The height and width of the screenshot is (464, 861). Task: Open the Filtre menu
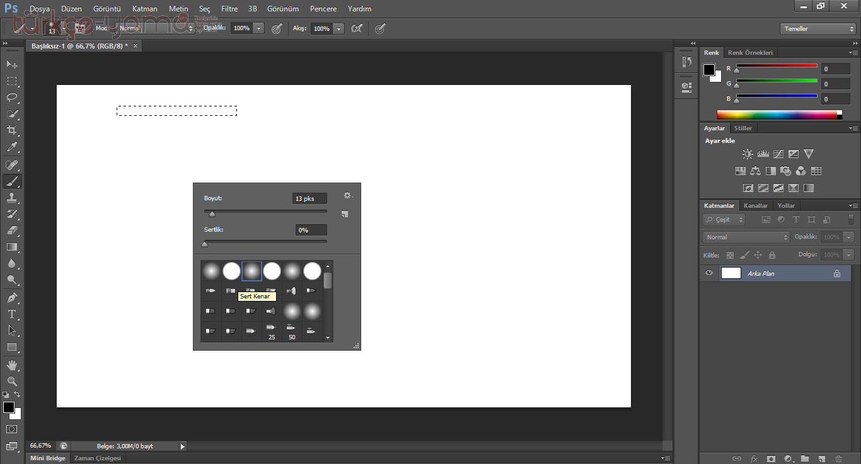[229, 9]
